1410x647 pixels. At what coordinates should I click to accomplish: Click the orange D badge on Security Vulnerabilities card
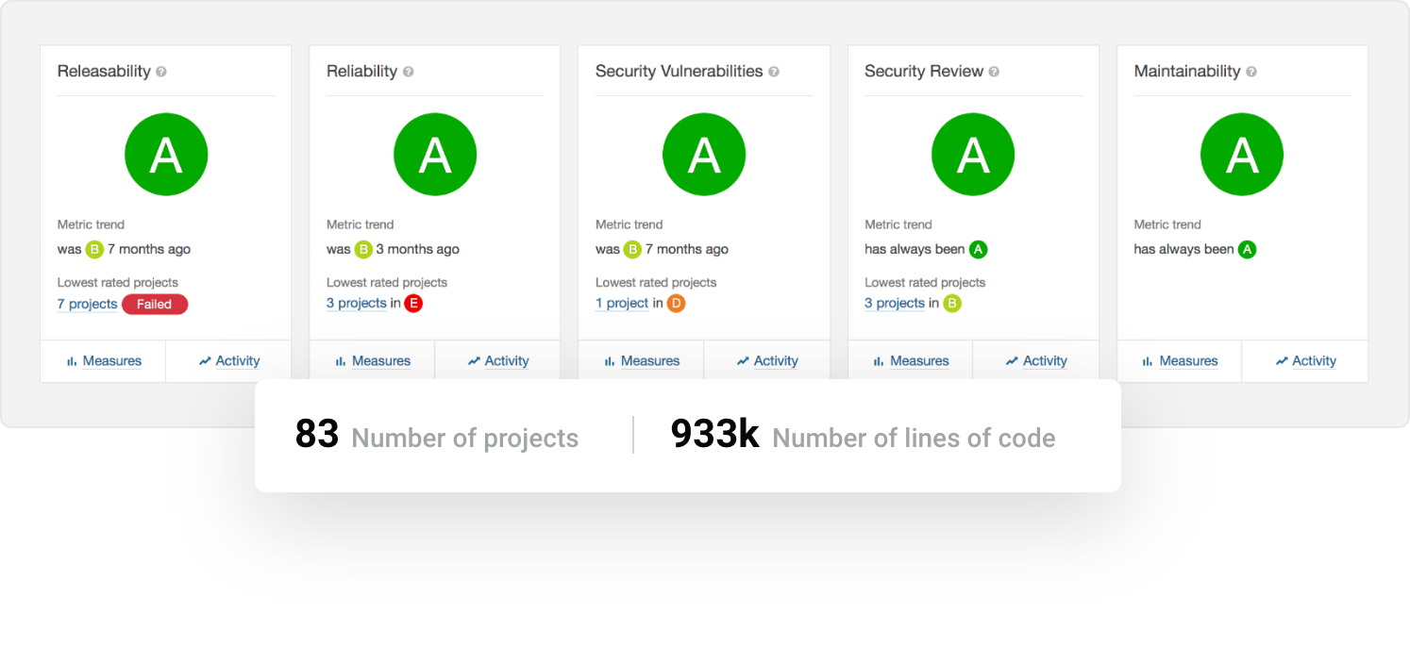tap(678, 303)
